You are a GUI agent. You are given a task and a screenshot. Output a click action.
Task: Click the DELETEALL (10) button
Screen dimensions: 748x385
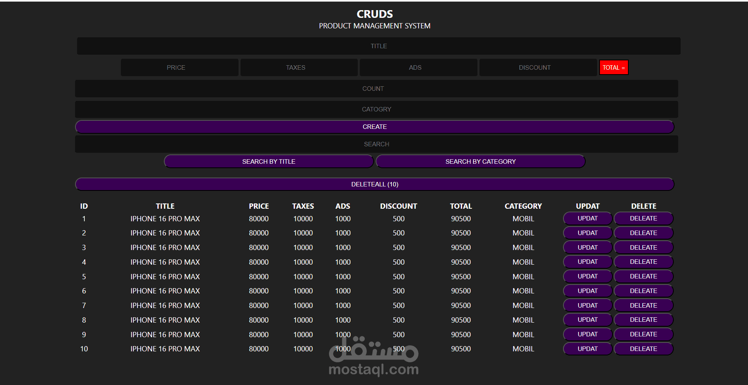375,184
